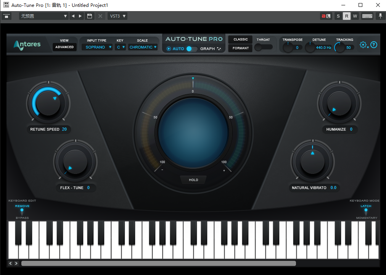The width and height of the screenshot is (386, 275).
Task: Open the Key C dropdown
Action: [121, 47]
